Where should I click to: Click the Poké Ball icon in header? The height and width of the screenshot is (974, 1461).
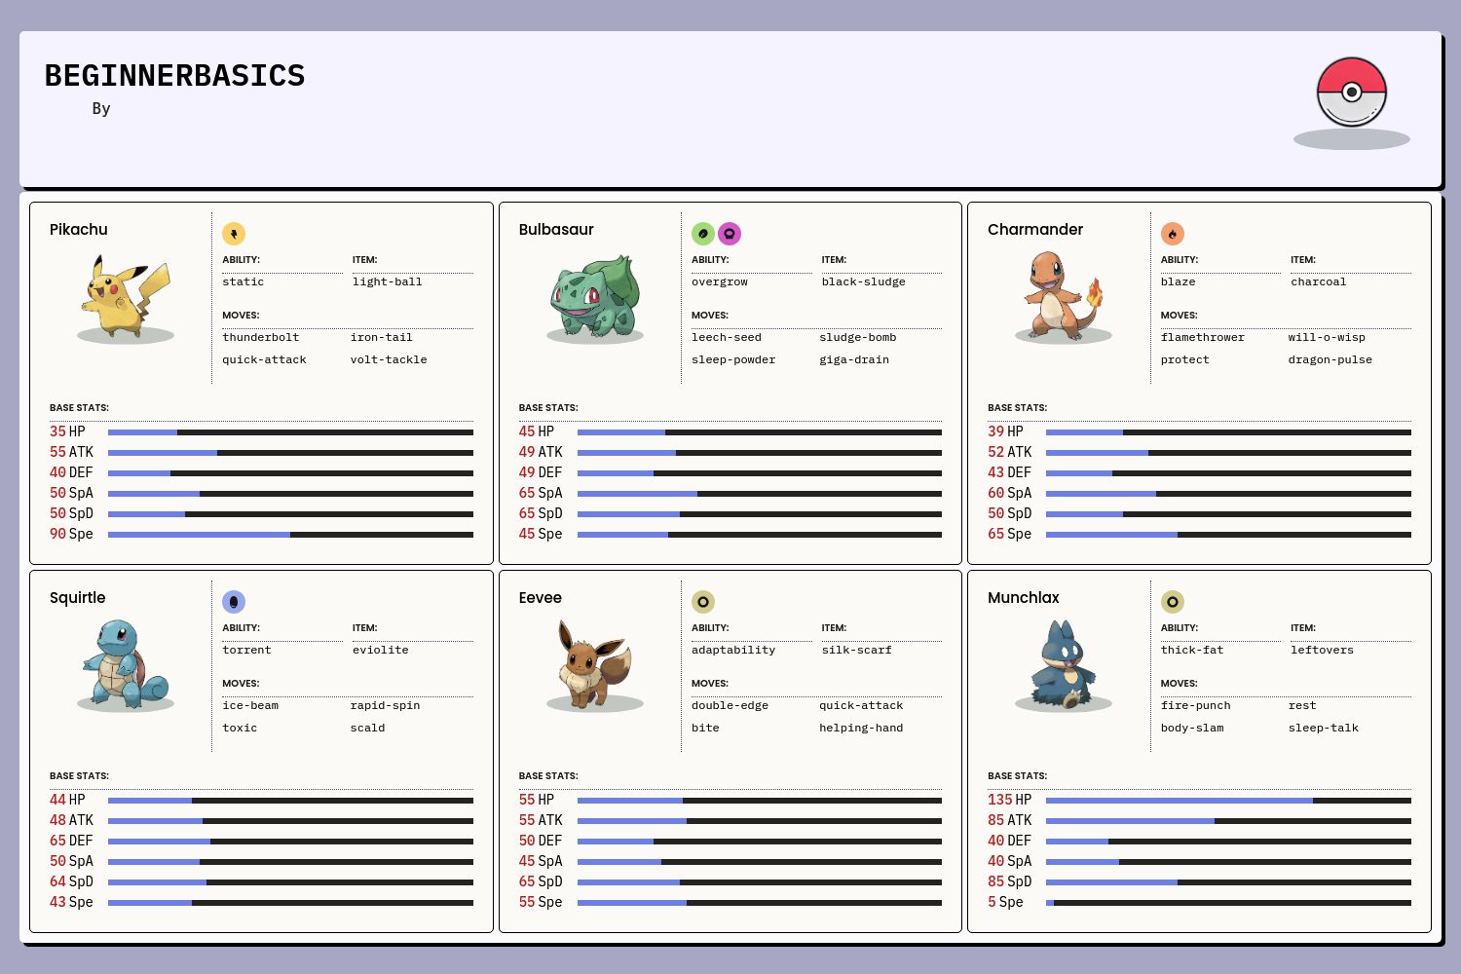(x=1351, y=93)
